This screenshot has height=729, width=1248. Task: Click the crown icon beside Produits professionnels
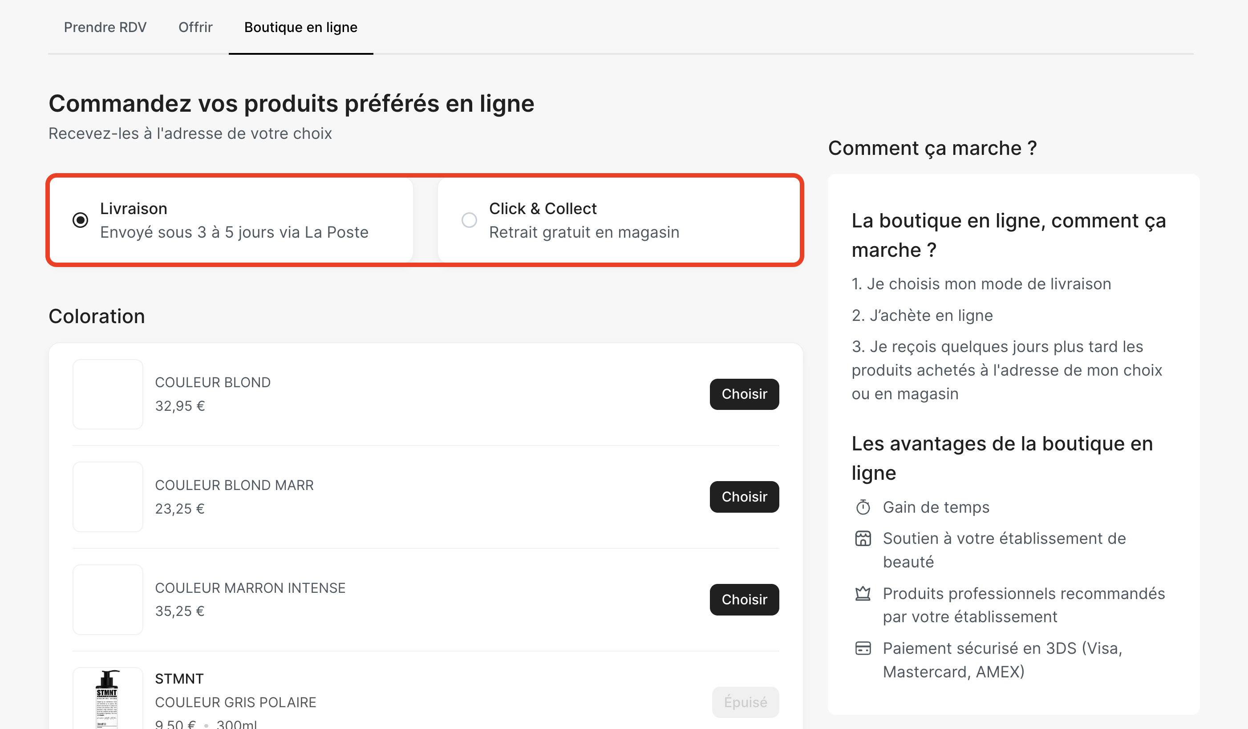pos(863,593)
